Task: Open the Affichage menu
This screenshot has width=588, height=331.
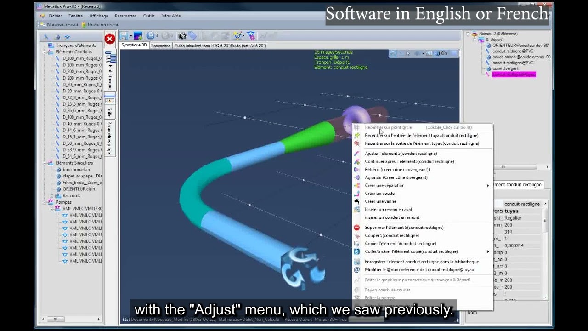Action: (x=99, y=16)
